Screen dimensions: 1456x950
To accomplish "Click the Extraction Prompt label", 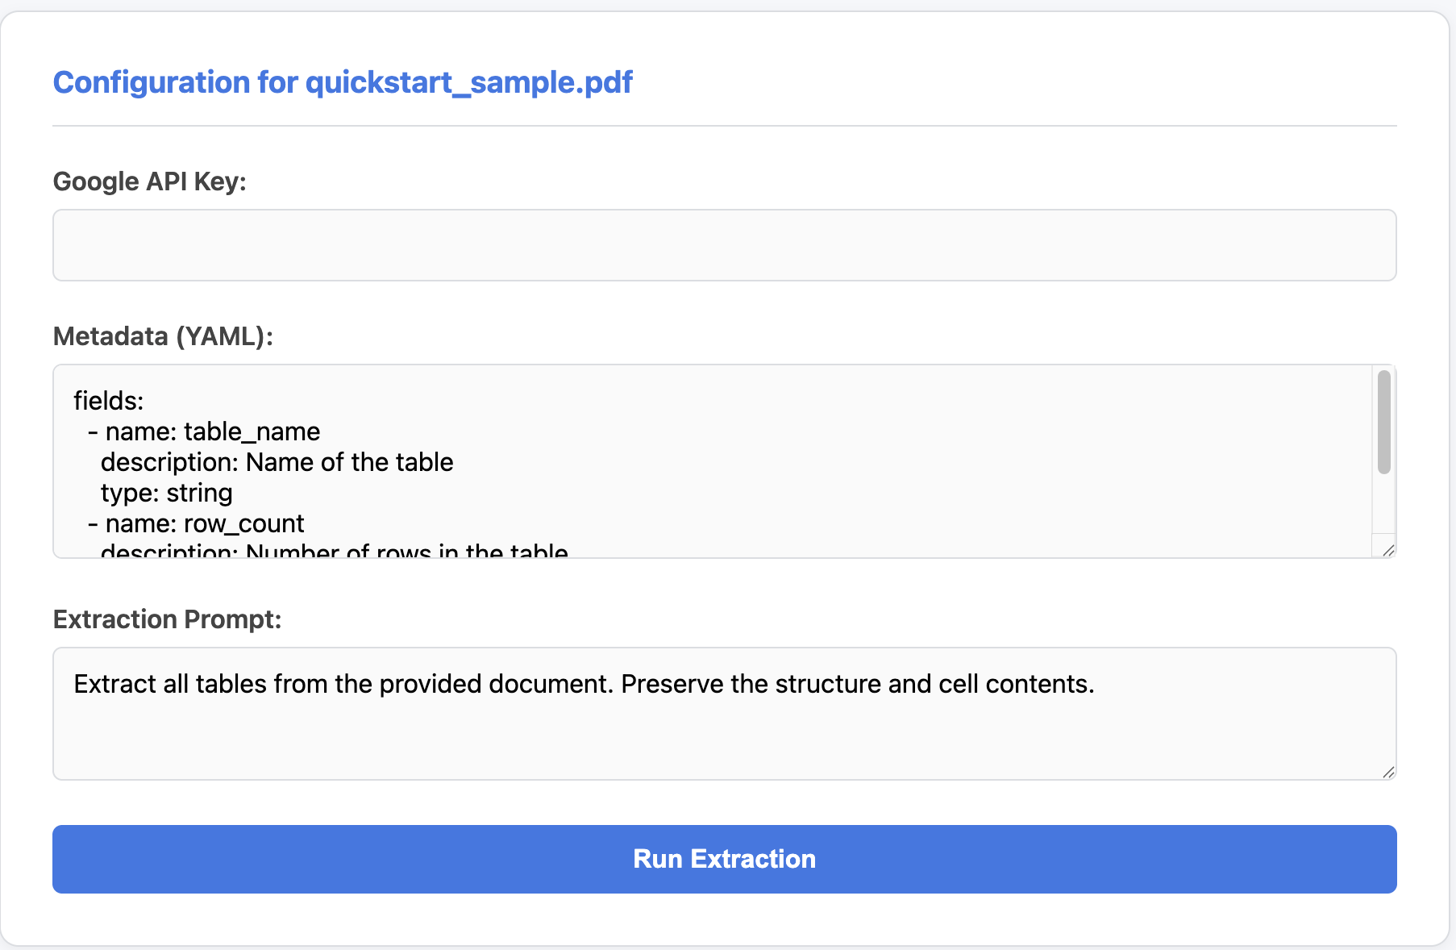I will (x=167, y=619).
